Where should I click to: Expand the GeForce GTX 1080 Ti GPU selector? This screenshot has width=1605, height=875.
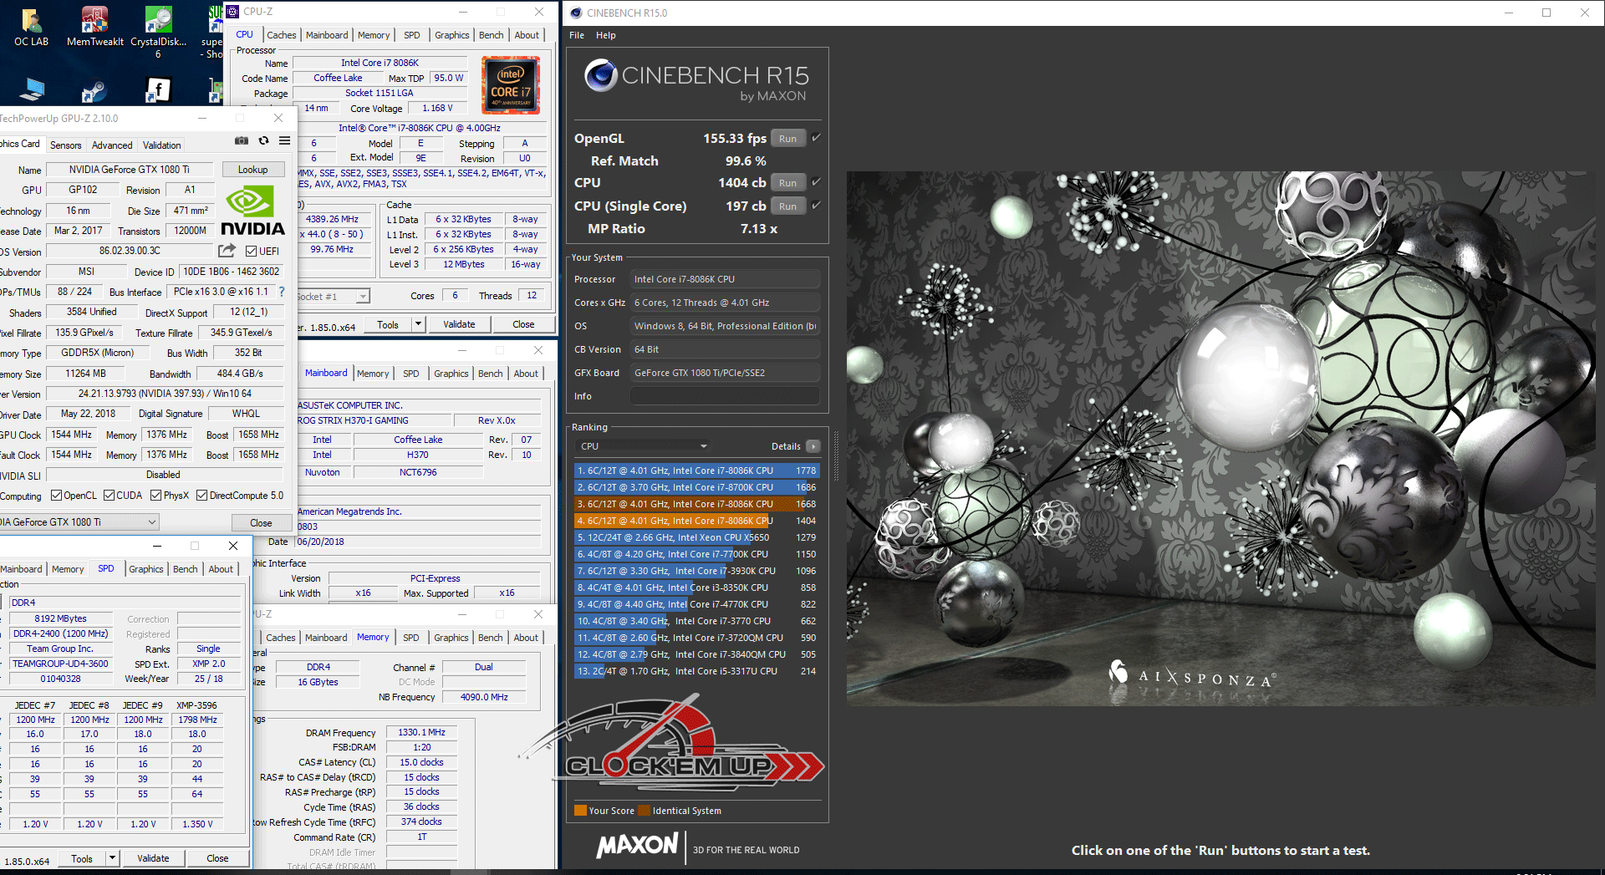coord(152,522)
